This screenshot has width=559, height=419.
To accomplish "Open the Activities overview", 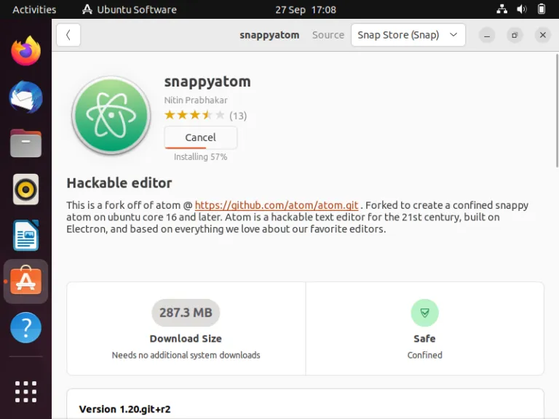I will 34,9.
